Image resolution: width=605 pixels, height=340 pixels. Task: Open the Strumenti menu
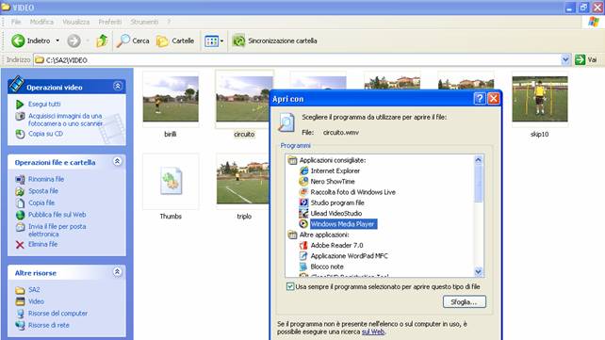click(144, 22)
